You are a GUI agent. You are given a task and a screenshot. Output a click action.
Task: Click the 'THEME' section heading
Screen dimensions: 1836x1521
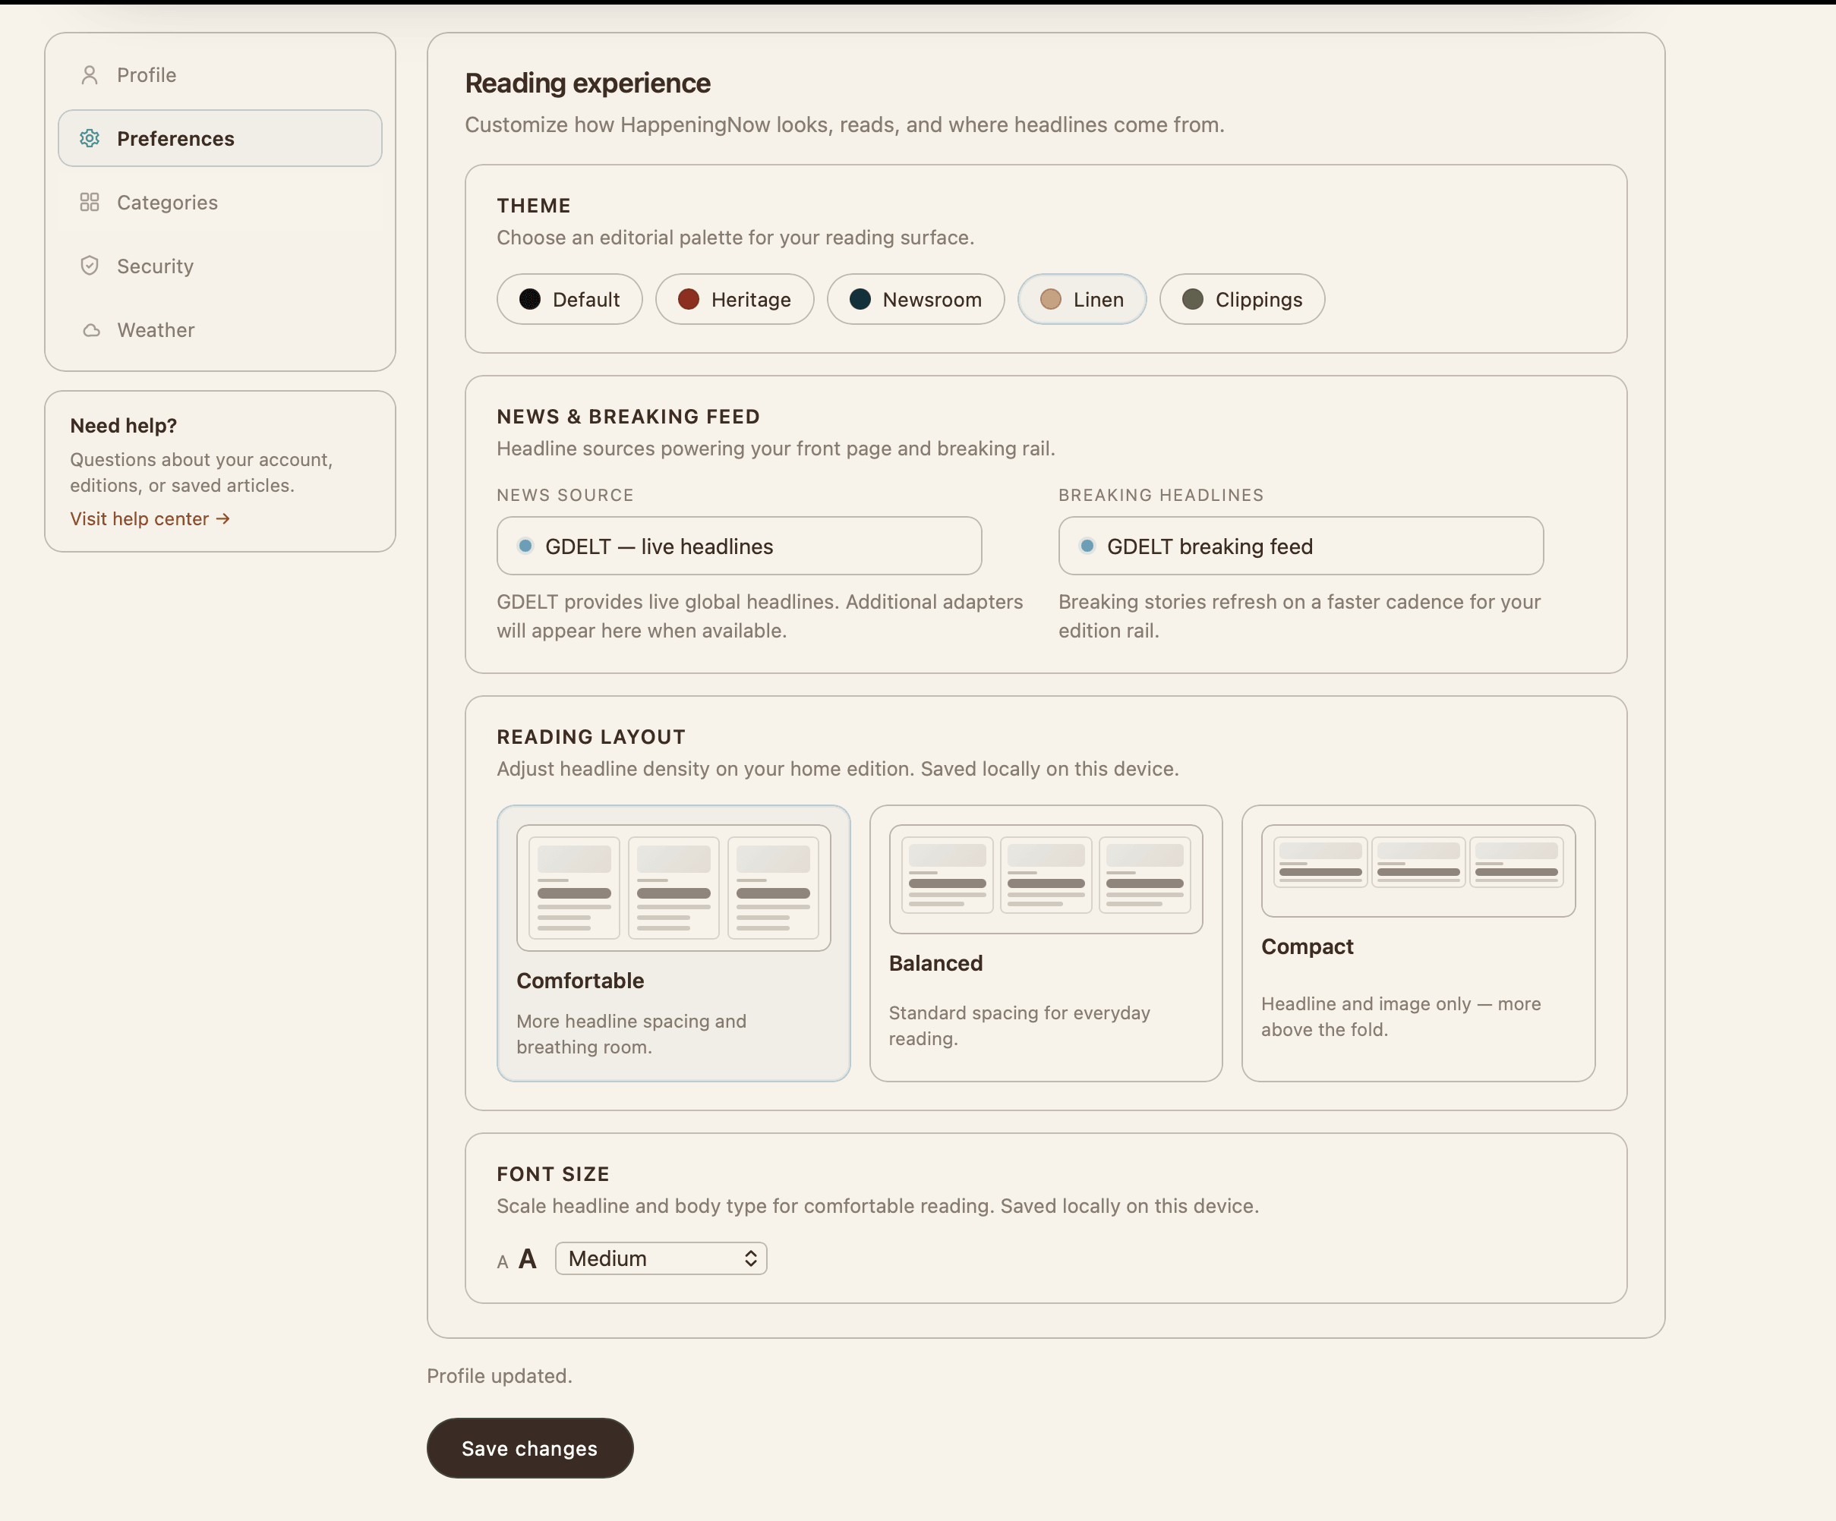[533, 206]
